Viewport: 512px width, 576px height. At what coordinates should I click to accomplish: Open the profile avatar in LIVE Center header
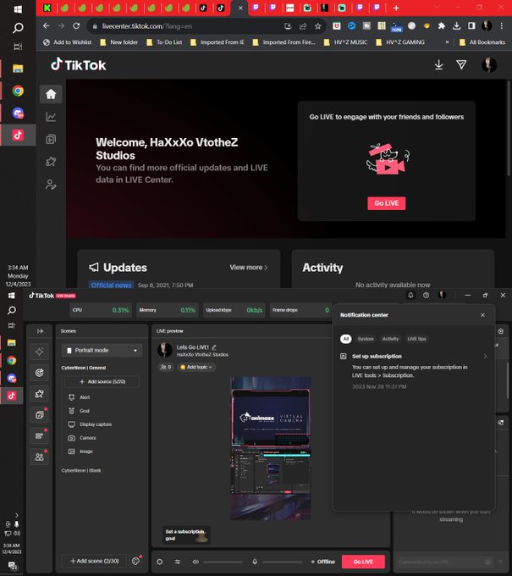pyautogui.click(x=489, y=65)
